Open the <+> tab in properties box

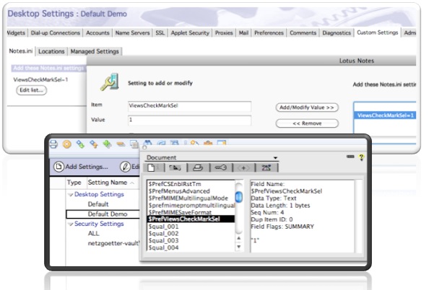click(243, 167)
